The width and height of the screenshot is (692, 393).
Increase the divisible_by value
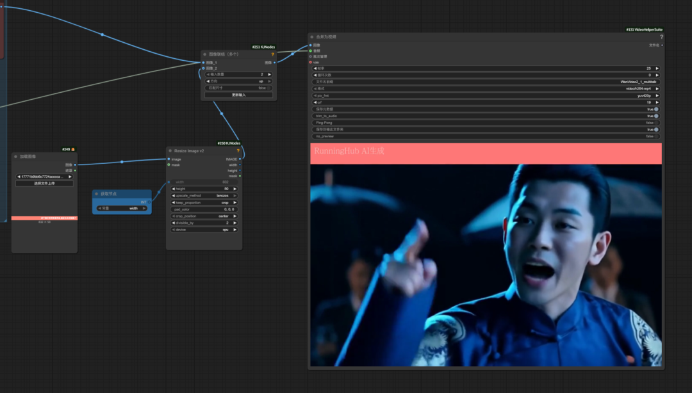(x=235, y=223)
